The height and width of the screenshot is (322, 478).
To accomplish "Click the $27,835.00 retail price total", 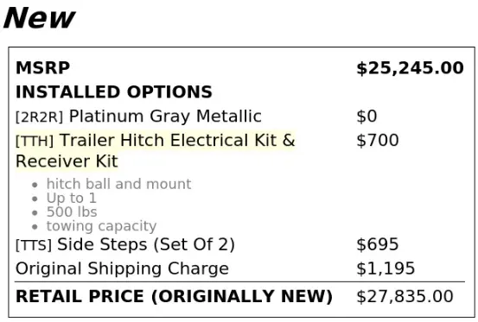I will (x=405, y=297).
